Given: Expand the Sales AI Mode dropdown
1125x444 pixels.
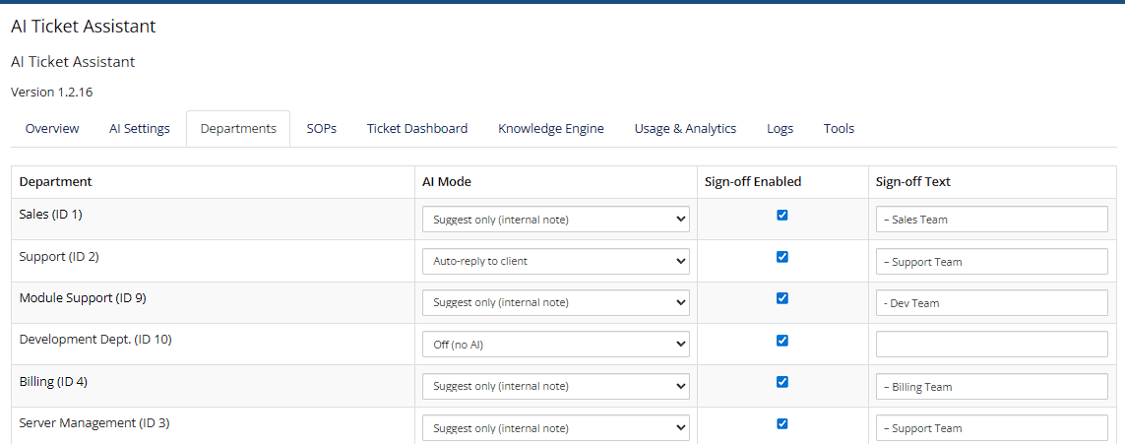Looking at the screenshot, I should 556,220.
